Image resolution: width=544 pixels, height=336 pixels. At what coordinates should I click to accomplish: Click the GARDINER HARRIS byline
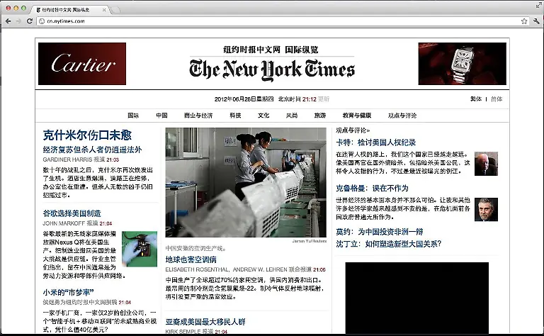point(68,159)
